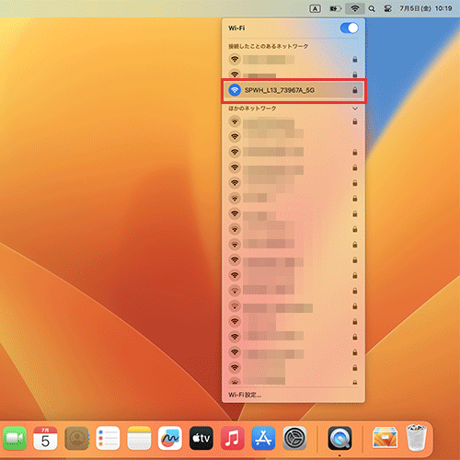Image resolution: width=460 pixels, height=460 pixels.
Task: Open Apple TV in the Dock
Action: (x=201, y=438)
